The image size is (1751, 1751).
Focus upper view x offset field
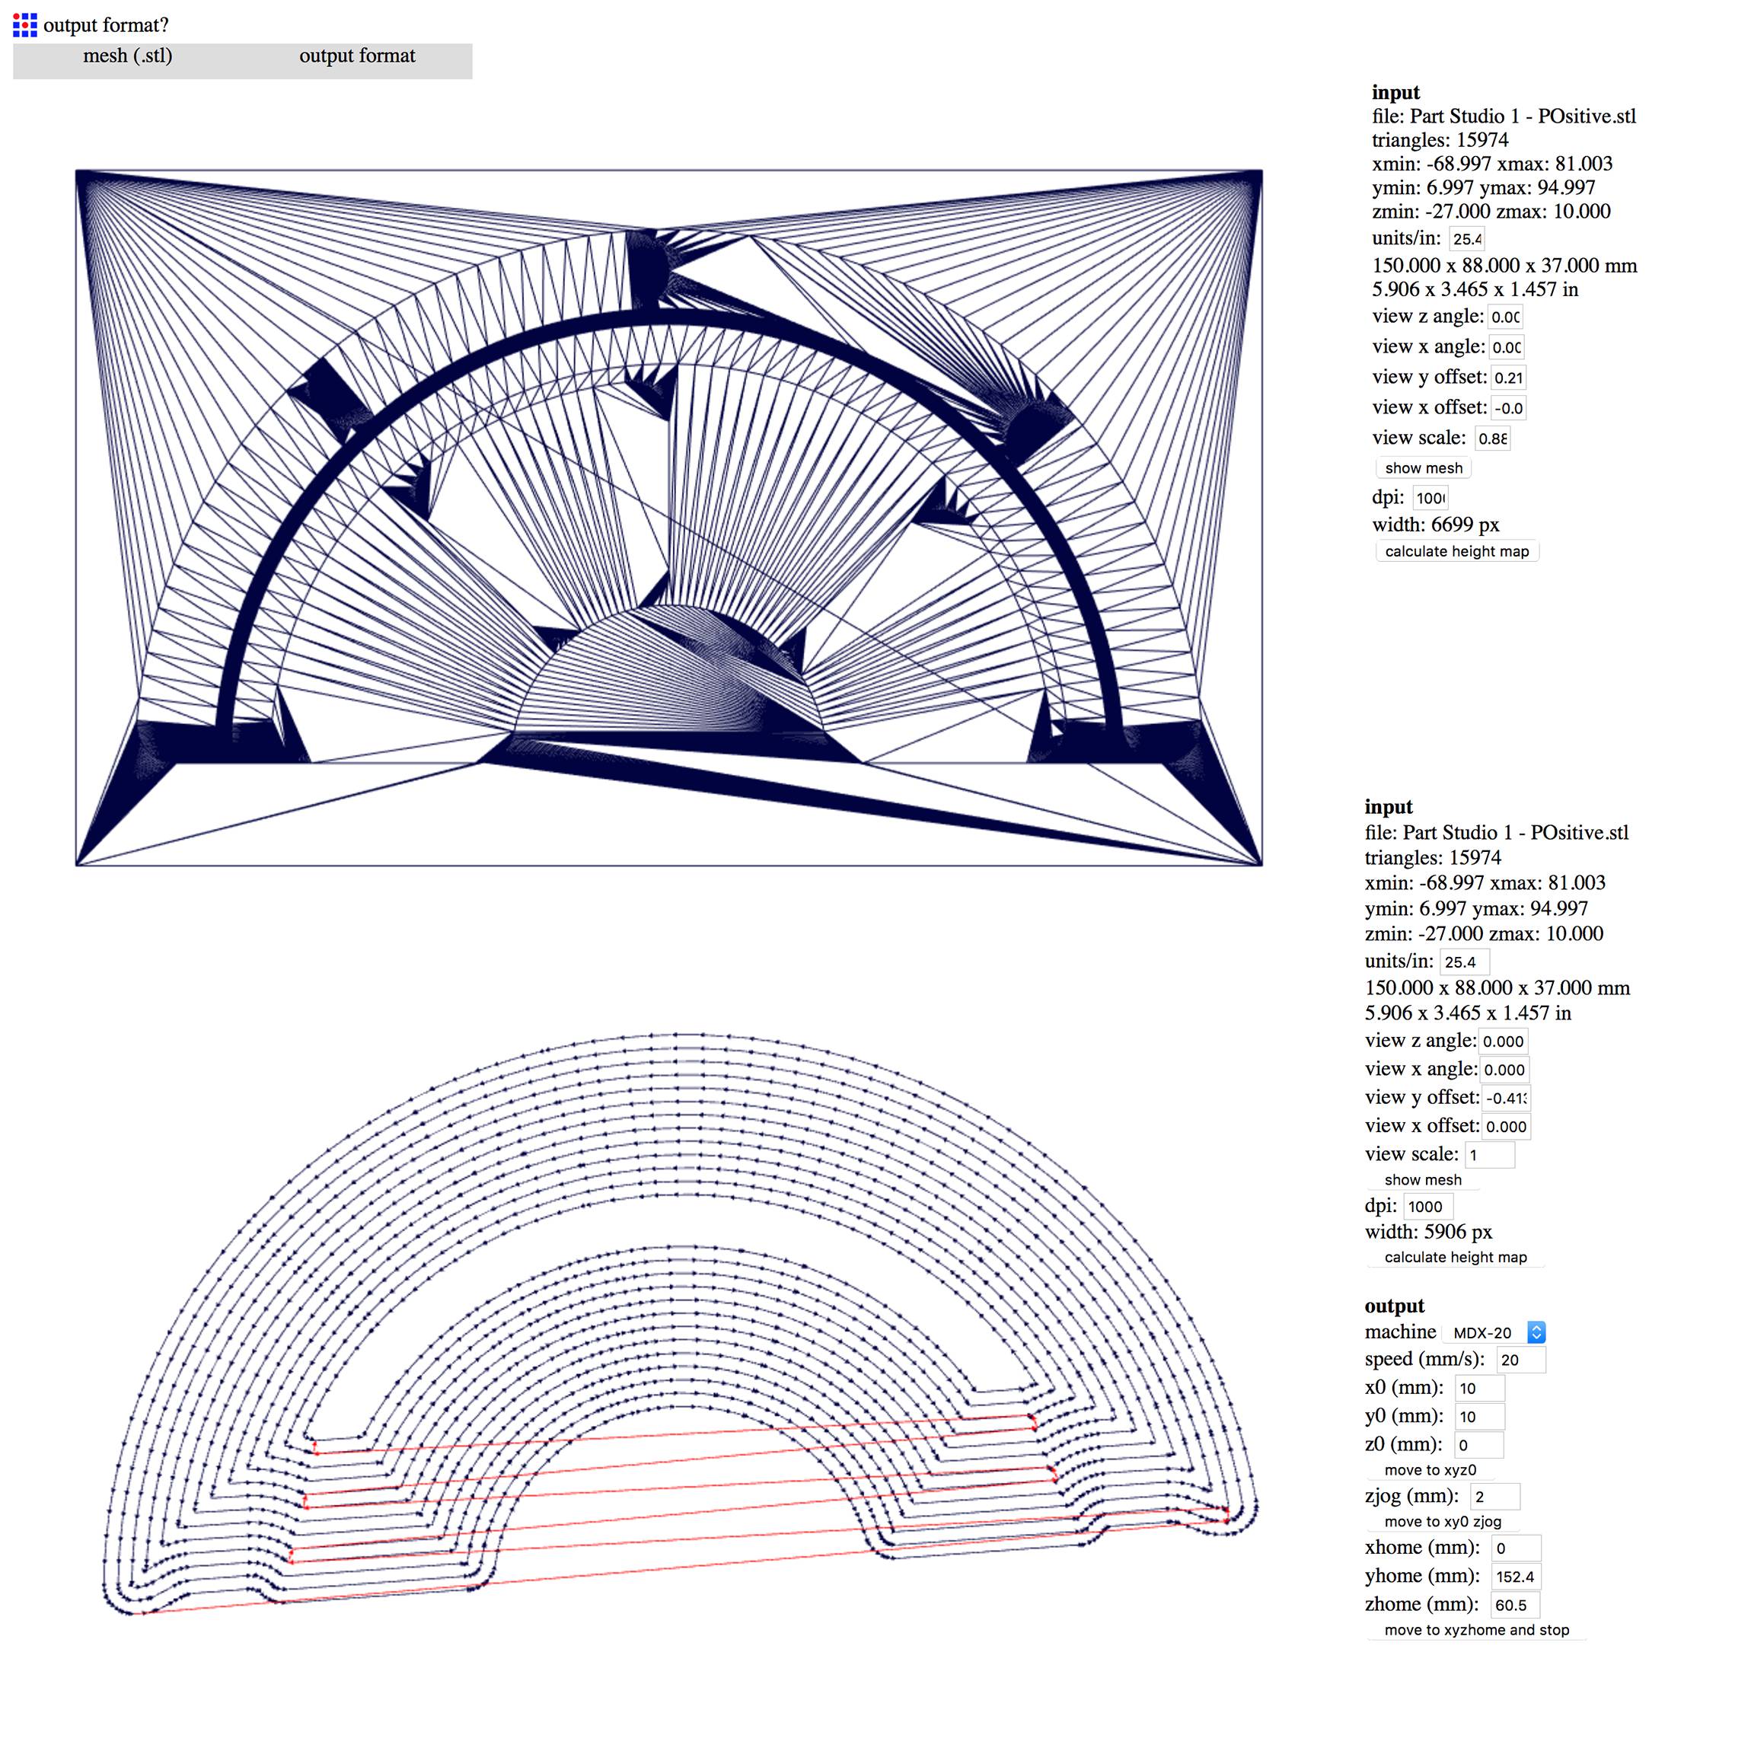tap(1509, 409)
